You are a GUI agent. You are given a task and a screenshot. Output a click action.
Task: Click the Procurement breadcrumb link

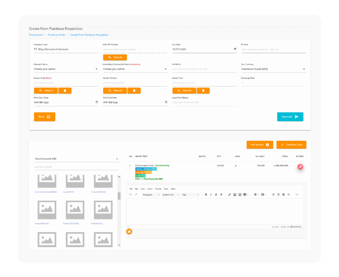[36, 35]
